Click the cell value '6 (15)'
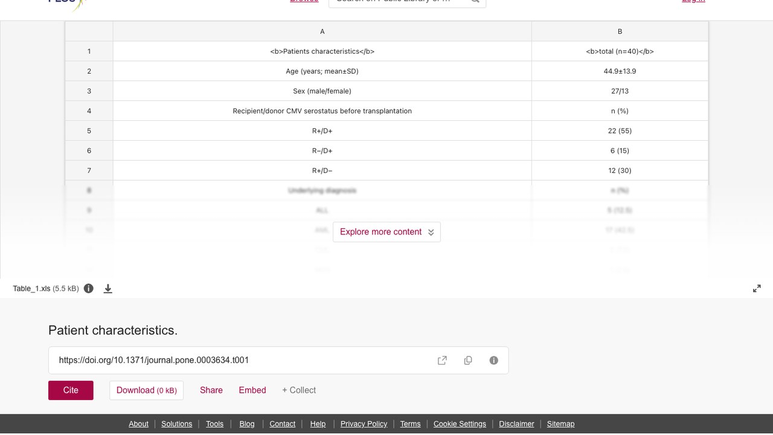 pyautogui.click(x=620, y=151)
